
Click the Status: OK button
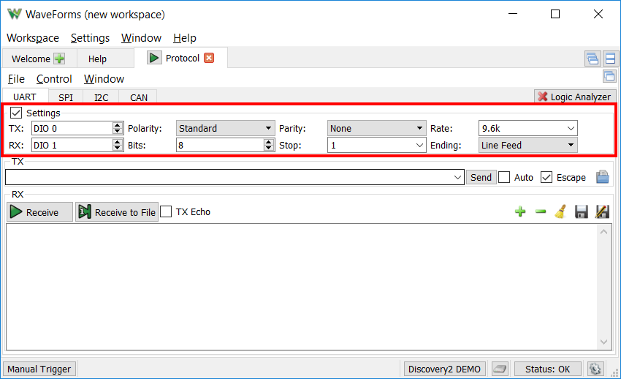point(548,369)
